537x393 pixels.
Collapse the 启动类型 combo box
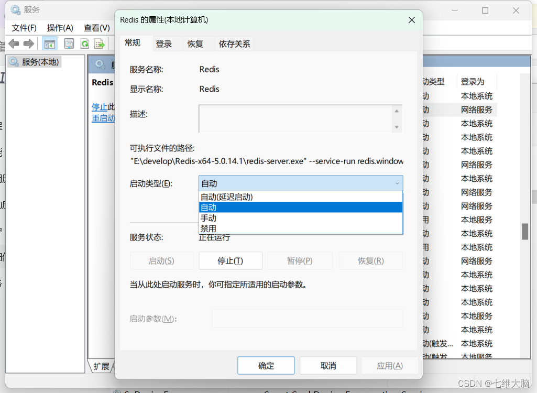click(x=301, y=183)
